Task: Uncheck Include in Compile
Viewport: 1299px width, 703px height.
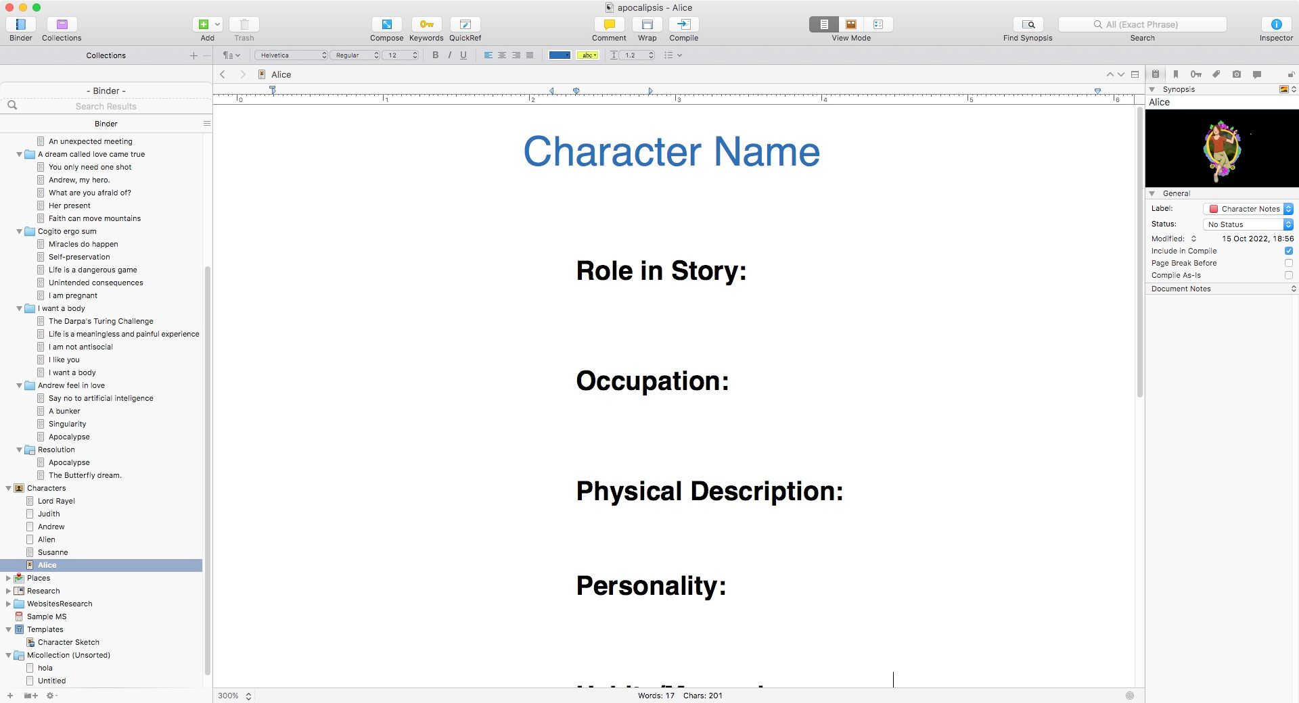Action: (x=1289, y=251)
